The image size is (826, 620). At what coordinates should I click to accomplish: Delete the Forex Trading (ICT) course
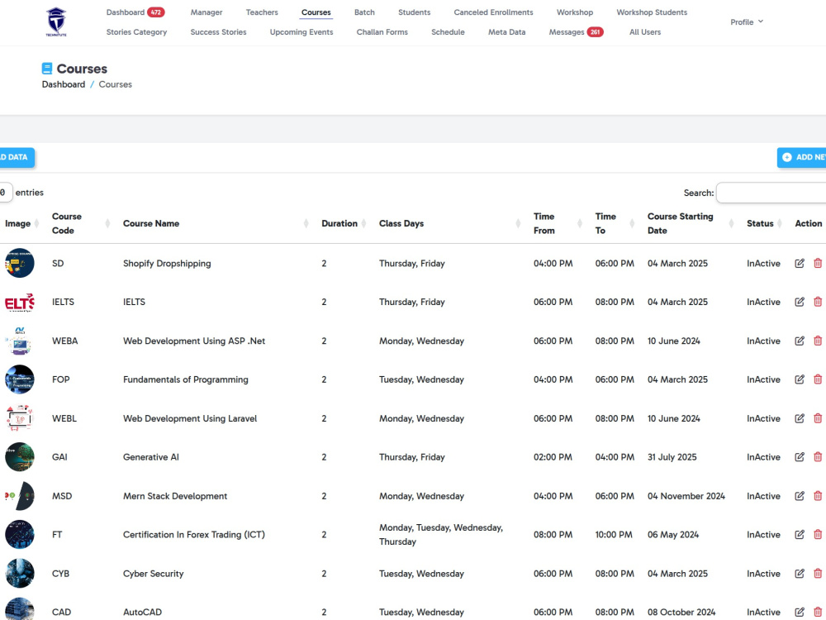(818, 534)
